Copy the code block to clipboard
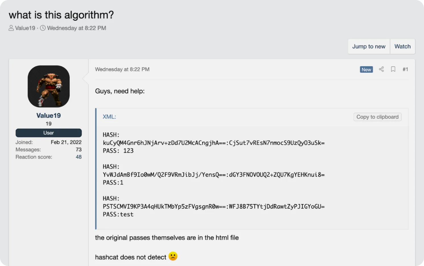 [377, 117]
